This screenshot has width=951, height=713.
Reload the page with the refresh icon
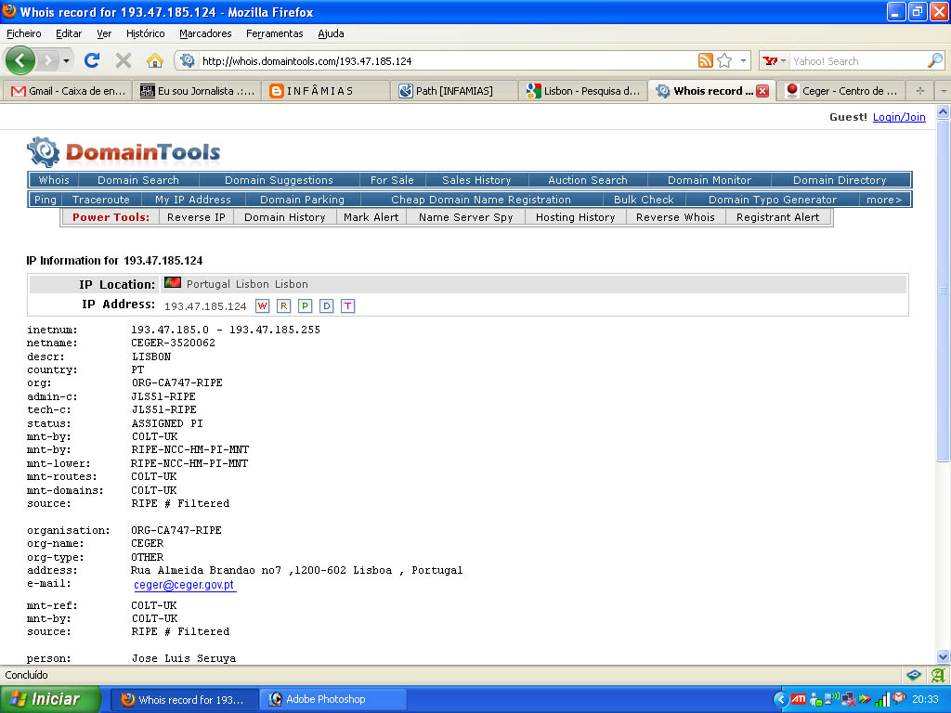(x=92, y=60)
